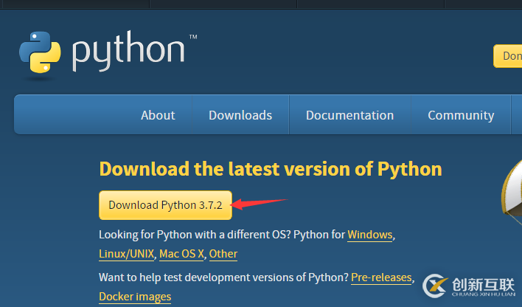Click the red arrow annotation
Screen dimensions: 522x307
[260, 201]
